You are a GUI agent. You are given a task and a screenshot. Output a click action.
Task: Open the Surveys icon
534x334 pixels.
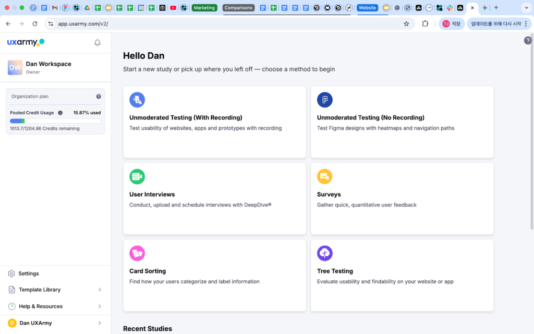coord(325,176)
